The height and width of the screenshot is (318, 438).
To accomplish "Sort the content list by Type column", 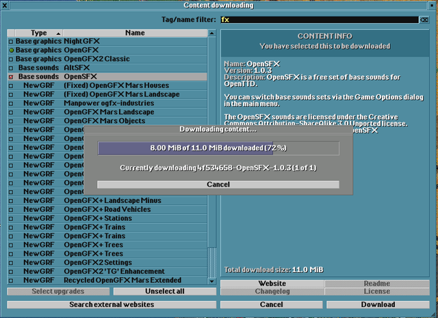I will (x=39, y=33).
